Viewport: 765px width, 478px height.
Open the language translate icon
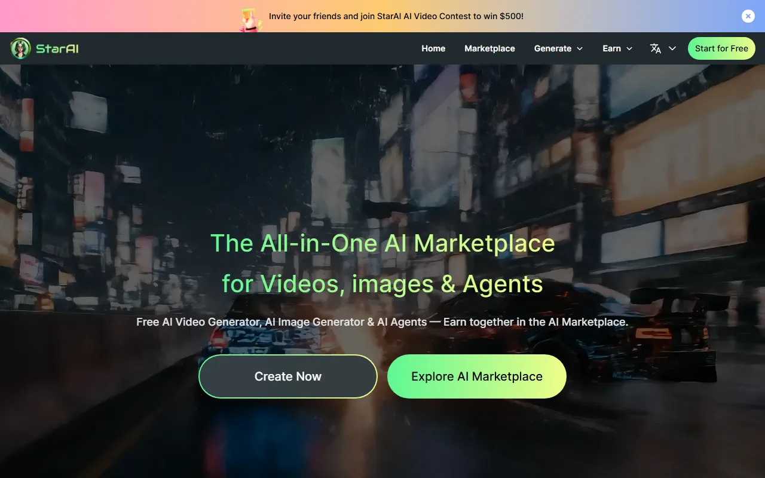coord(656,48)
